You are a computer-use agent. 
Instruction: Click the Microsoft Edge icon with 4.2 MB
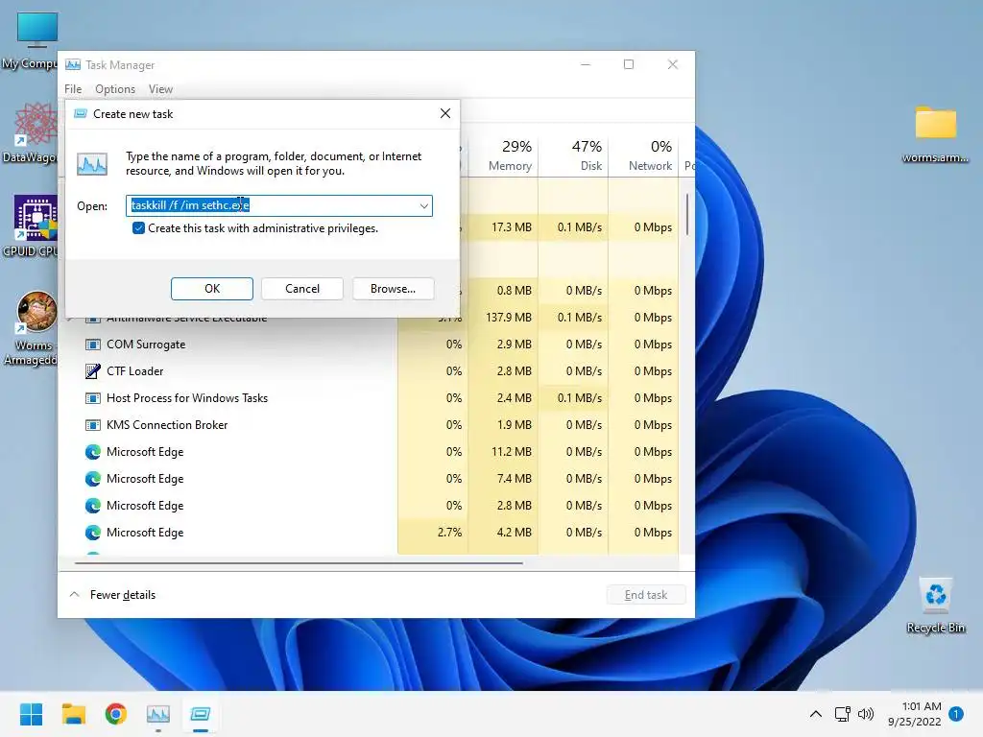93,533
